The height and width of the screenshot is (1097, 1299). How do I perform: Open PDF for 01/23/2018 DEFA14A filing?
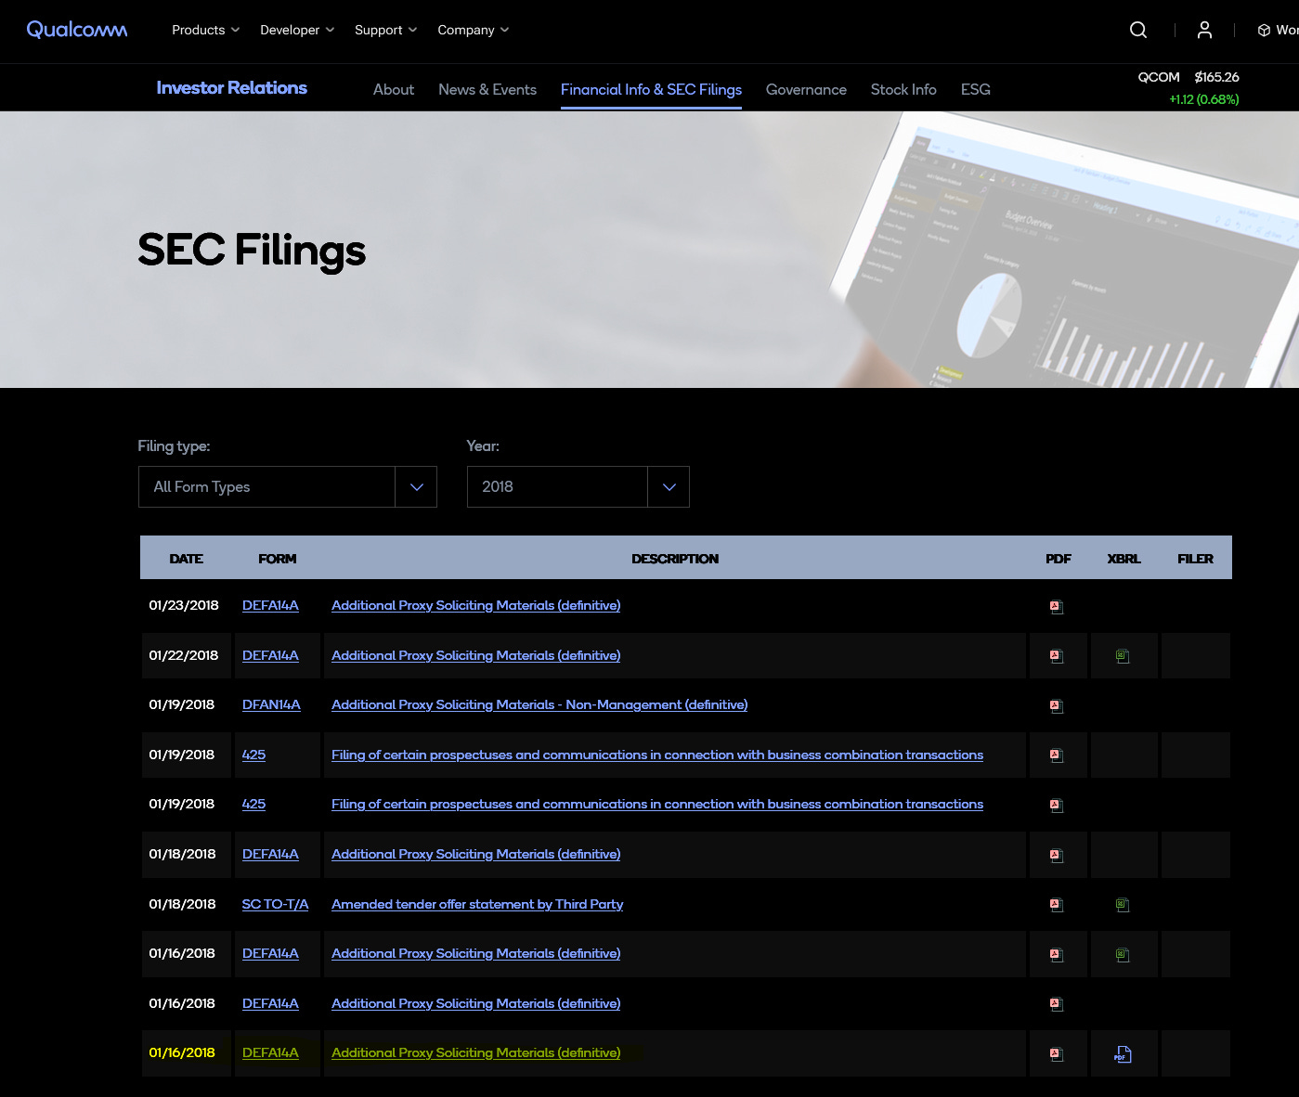1057,607
